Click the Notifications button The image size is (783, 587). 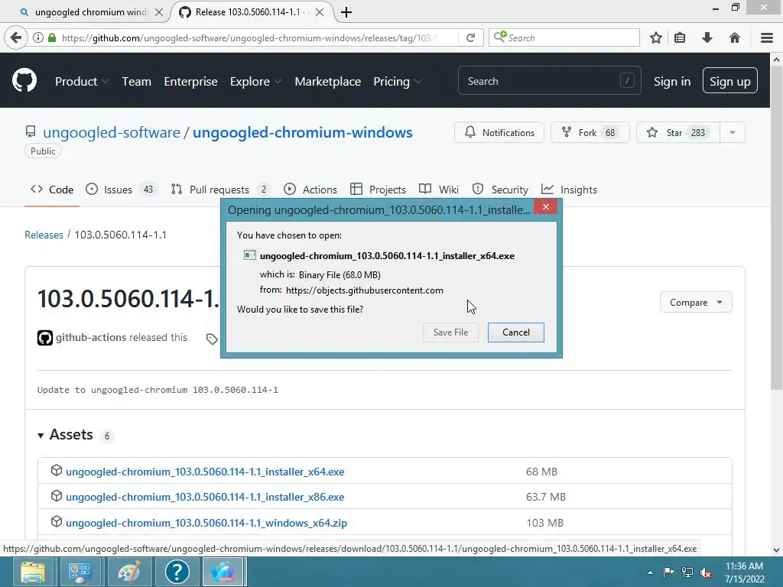click(x=499, y=133)
